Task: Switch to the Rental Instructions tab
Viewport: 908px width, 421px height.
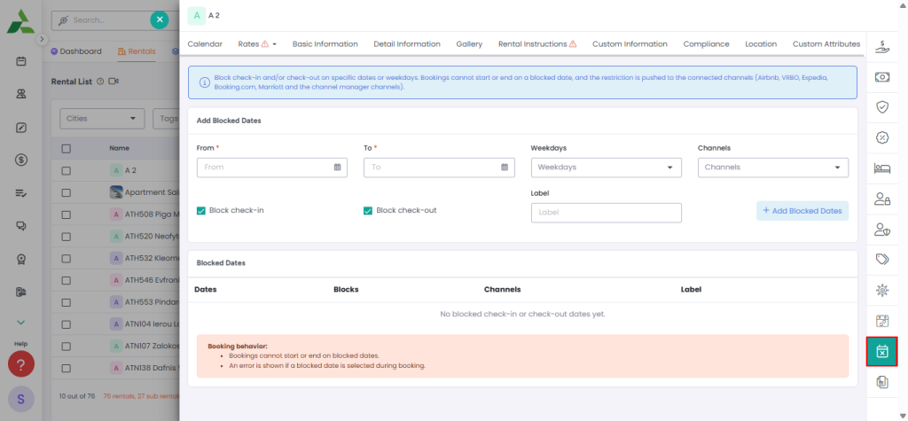Action: pos(537,44)
